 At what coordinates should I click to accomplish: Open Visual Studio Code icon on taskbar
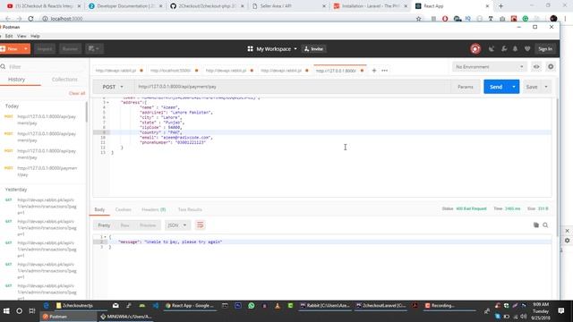tap(155, 306)
